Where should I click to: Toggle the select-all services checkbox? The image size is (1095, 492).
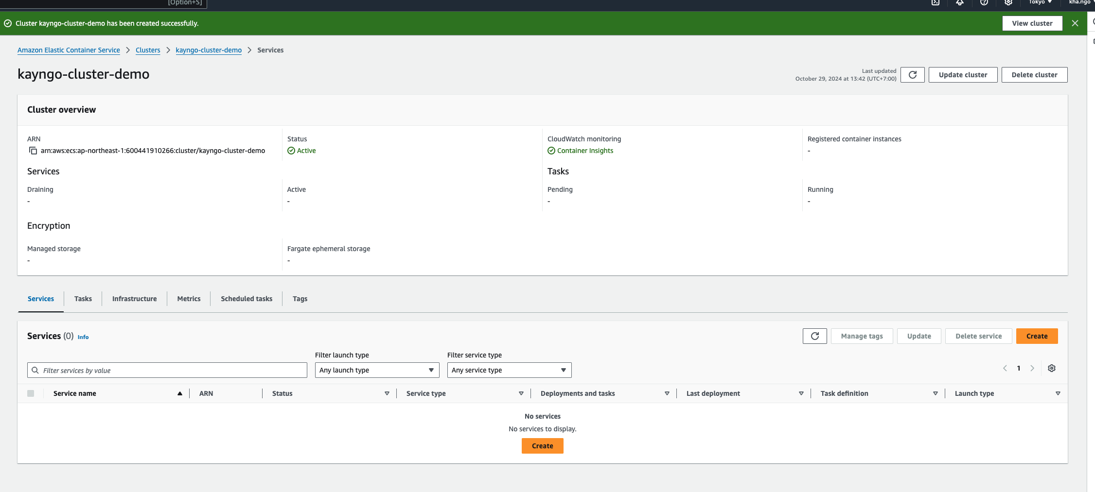(x=31, y=393)
